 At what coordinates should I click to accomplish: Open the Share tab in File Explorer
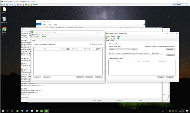coord(50,24)
